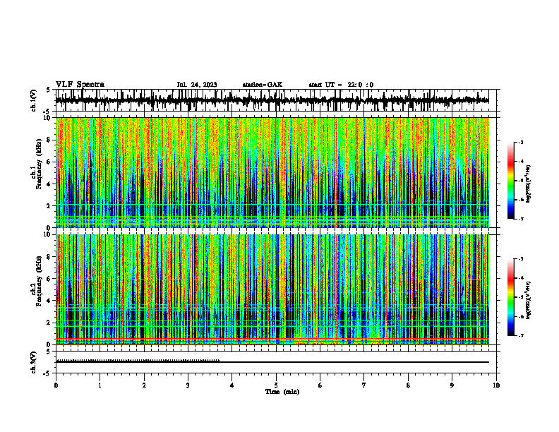Viewport: 559px width, 432px height.
Task: Click time axis tick label '6'
Action: (320, 385)
